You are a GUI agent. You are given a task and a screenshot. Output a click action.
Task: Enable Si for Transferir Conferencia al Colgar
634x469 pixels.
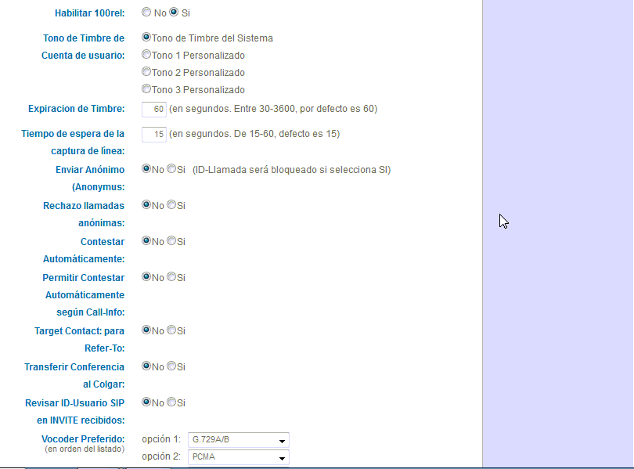tap(171, 366)
